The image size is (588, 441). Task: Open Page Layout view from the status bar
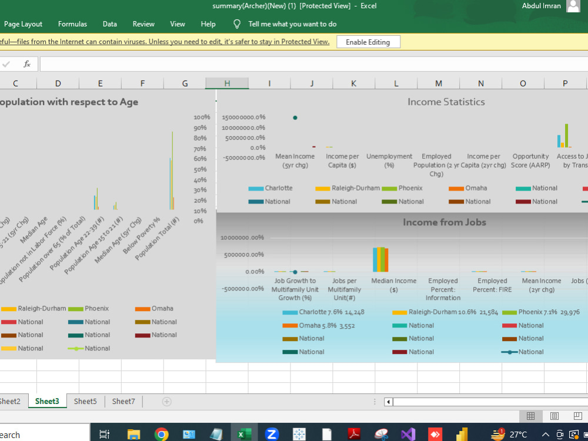[554, 416]
